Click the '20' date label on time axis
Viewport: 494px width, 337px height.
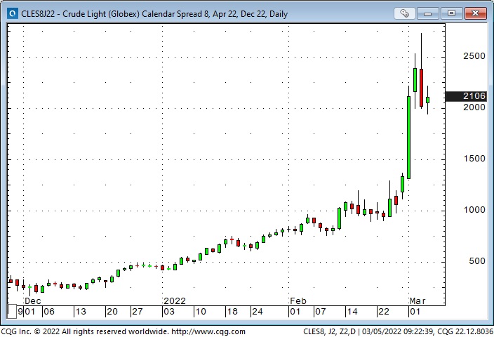tap(112, 312)
